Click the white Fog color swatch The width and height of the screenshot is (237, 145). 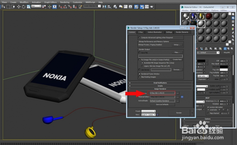click(x=224, y=70)
